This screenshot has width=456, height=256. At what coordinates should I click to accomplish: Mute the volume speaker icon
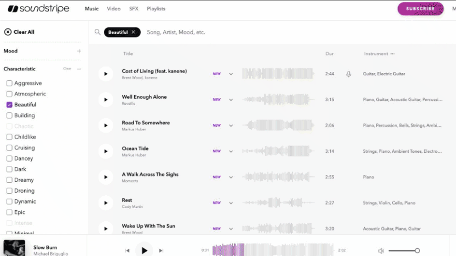[x=381, y=251]
